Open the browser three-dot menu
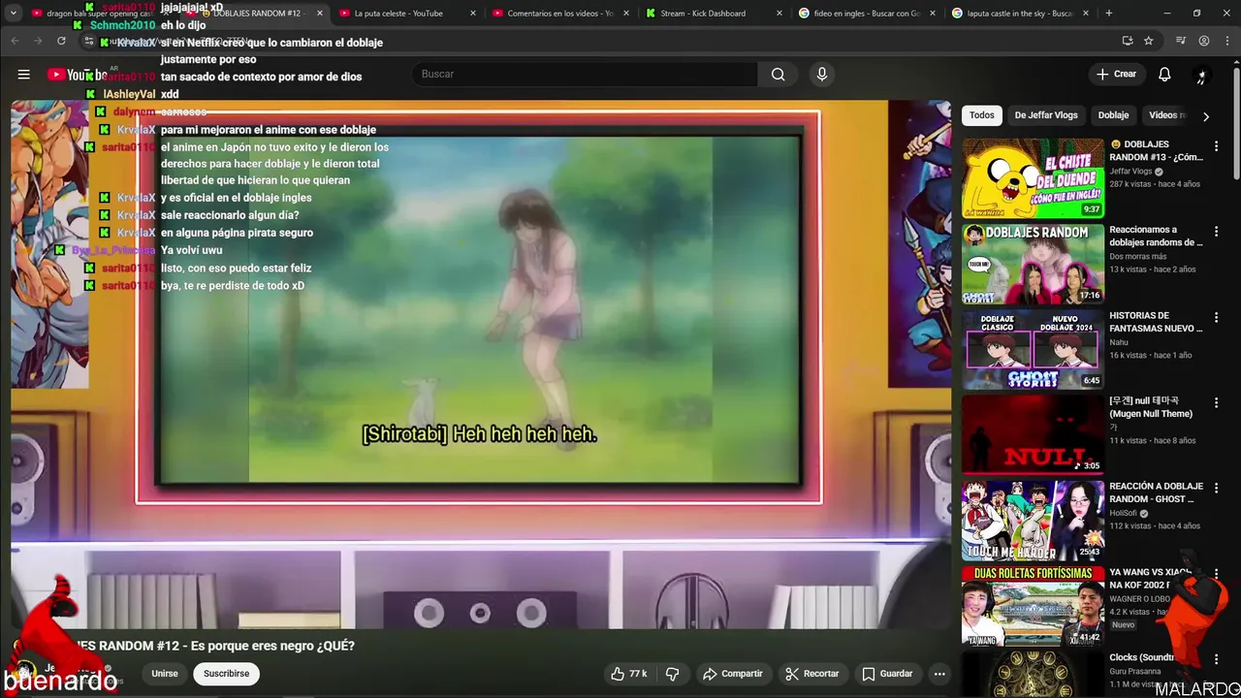This screenshot has height=698, width=1241. pos(1226,41)
